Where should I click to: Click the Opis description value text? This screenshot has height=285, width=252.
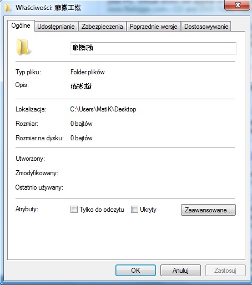[81, 86]
